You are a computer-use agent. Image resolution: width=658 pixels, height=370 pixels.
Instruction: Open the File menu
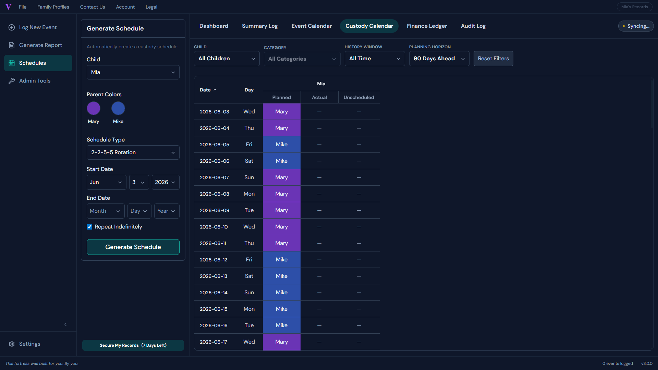(23, 7)
